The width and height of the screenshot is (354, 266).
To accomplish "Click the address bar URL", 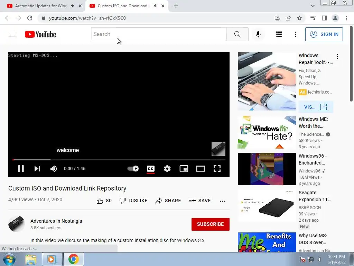I will point(87,18).
